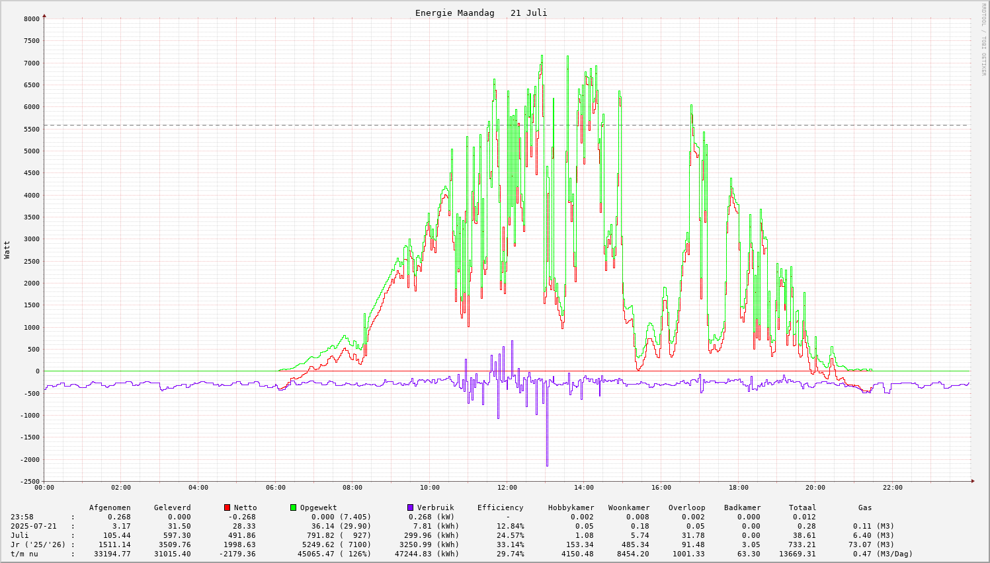Image resolution: width=990 pixels, height=563 pixels.
Task: Select the 22:00 time axis label
Action: point(892,488)
